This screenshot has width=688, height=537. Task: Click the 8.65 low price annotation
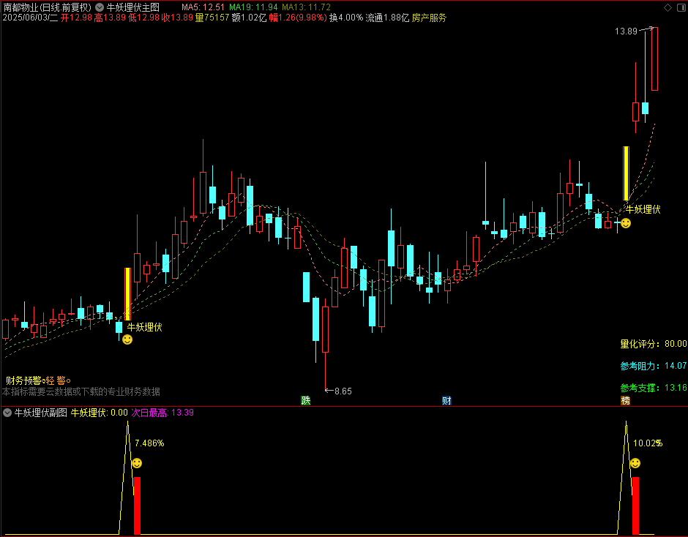[343, 391]
